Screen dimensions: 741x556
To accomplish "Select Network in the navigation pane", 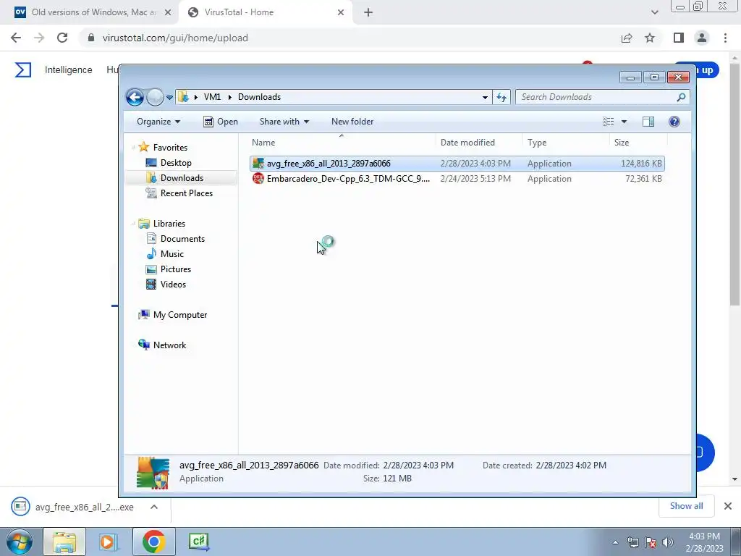I will (169, 345).
